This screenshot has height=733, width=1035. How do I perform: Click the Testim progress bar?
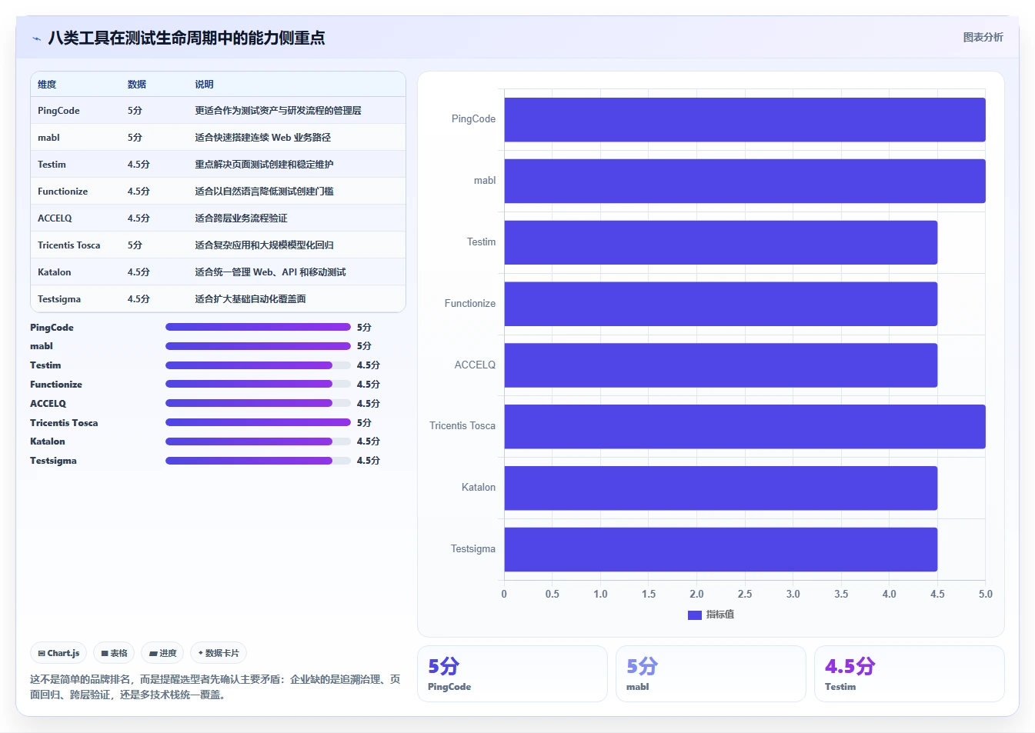tap(258, 365)
